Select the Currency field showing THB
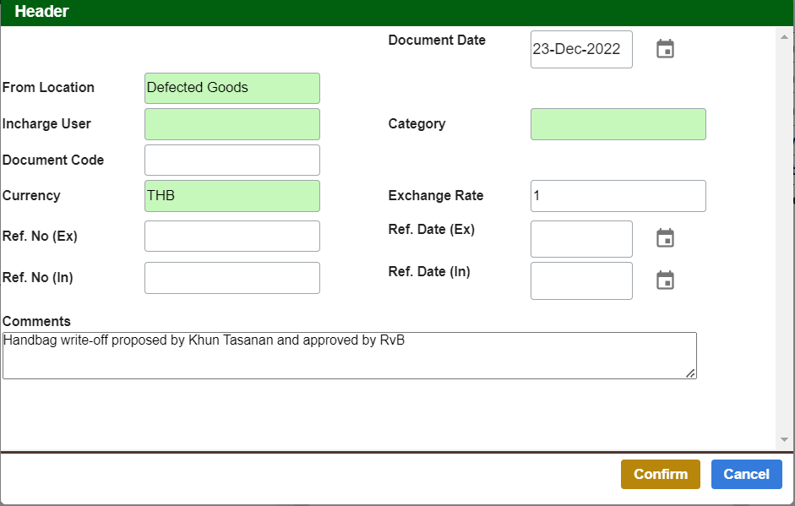The height and width of the screenshot is (506, 795). tap(231, 196)
